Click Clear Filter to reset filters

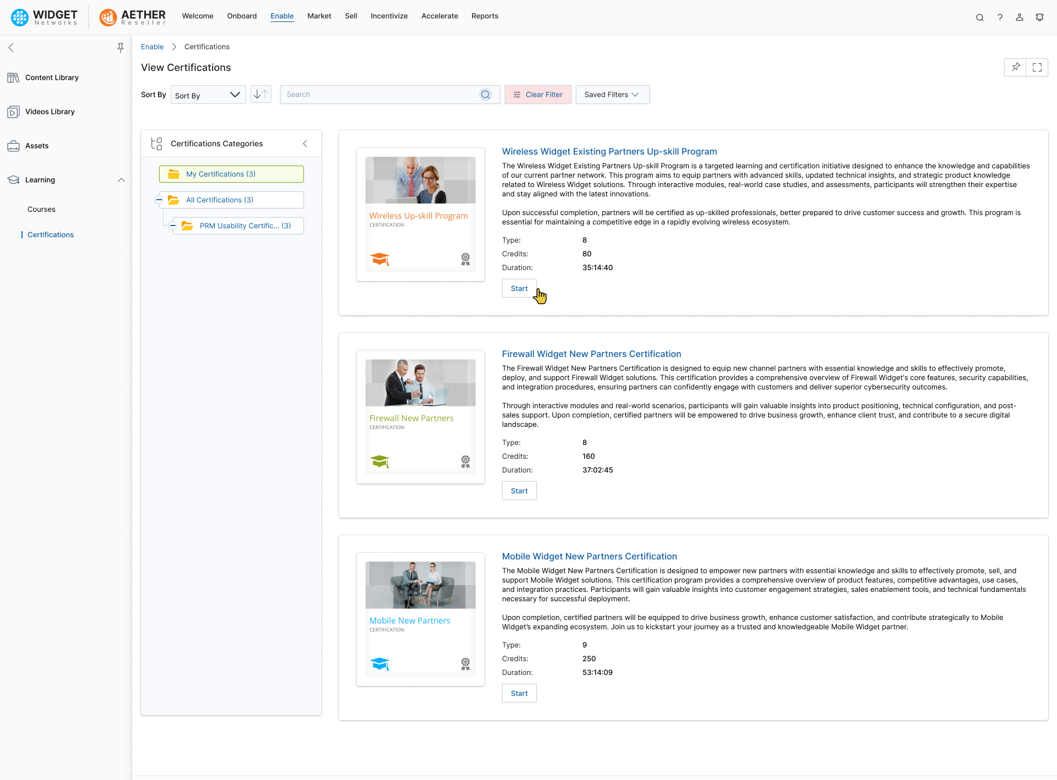click(x=538, y=94)
